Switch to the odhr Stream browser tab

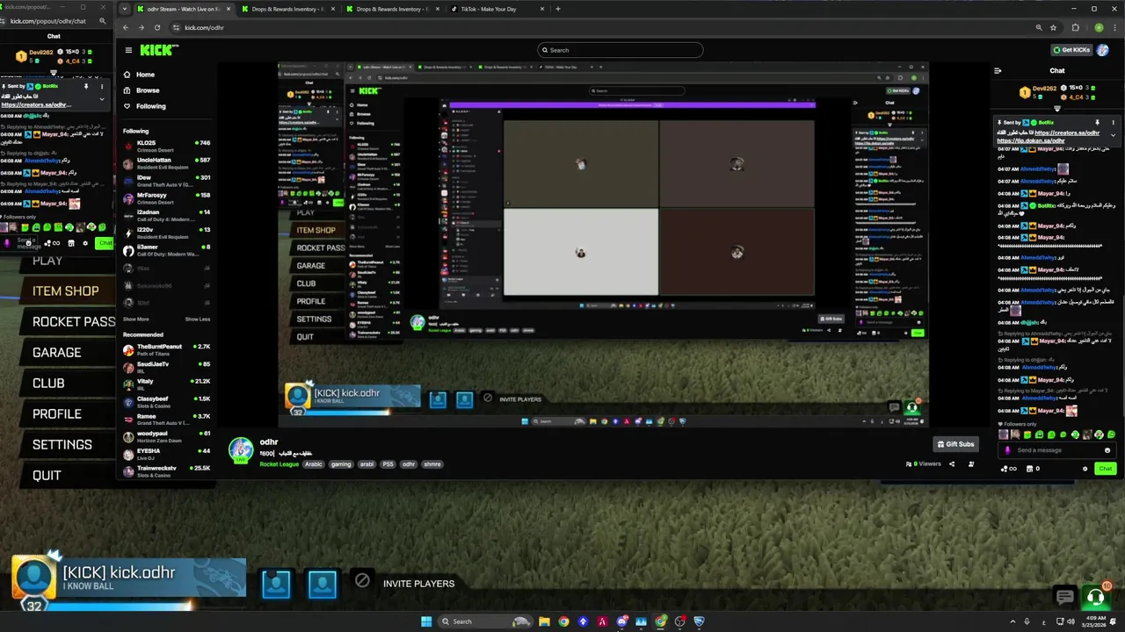click(x=184, y=9)
